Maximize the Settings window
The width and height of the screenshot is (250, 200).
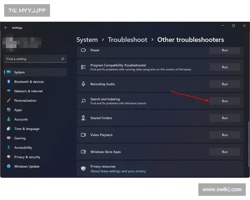[233, 26]
